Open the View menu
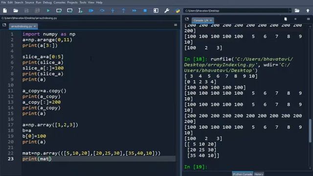The height and width of the screenshot is (176, 313). (x=91, y=2)
